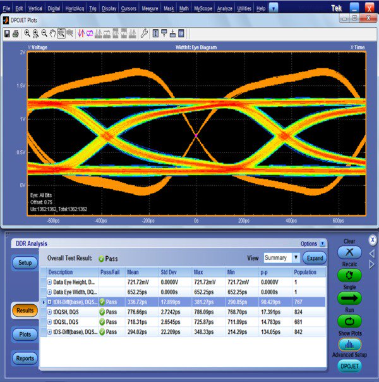The image size is (379, 382).
Task: Switch to the Reports tab
Action: pyautogui.click(x=25, y=358)
